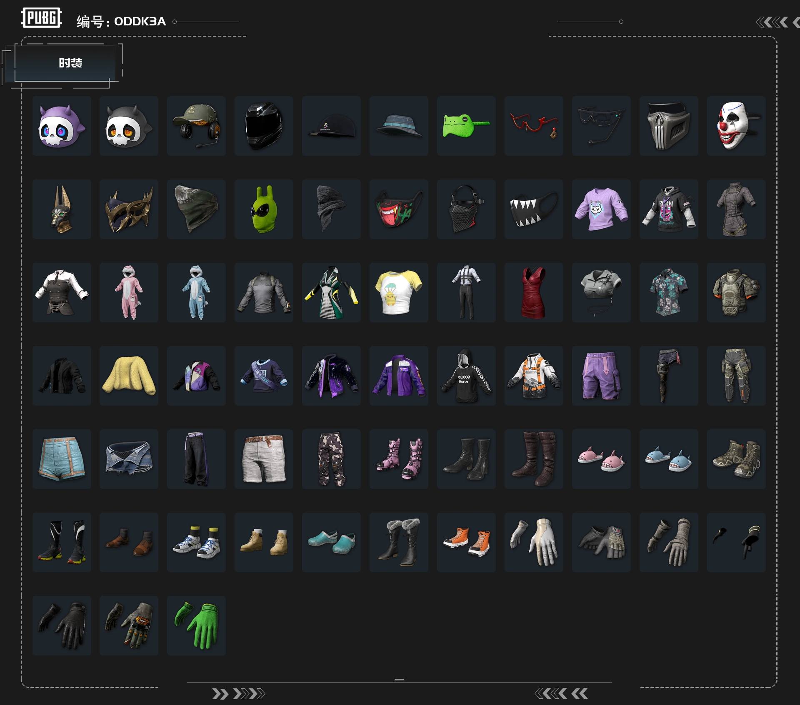Viewport: 800px width, 705px height.
Task: Choose the black motorcycle helmet
Action: click(x=264, y=126)
